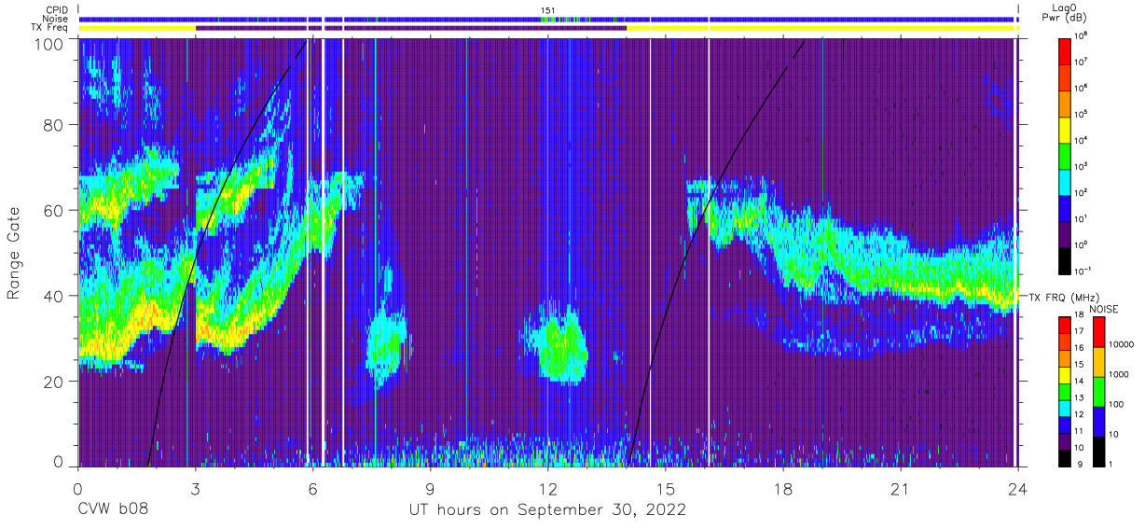Select the green band of the NOISE legend
The height and width of the screenshot is (529, 1145).
click(x=1098, y=391)
